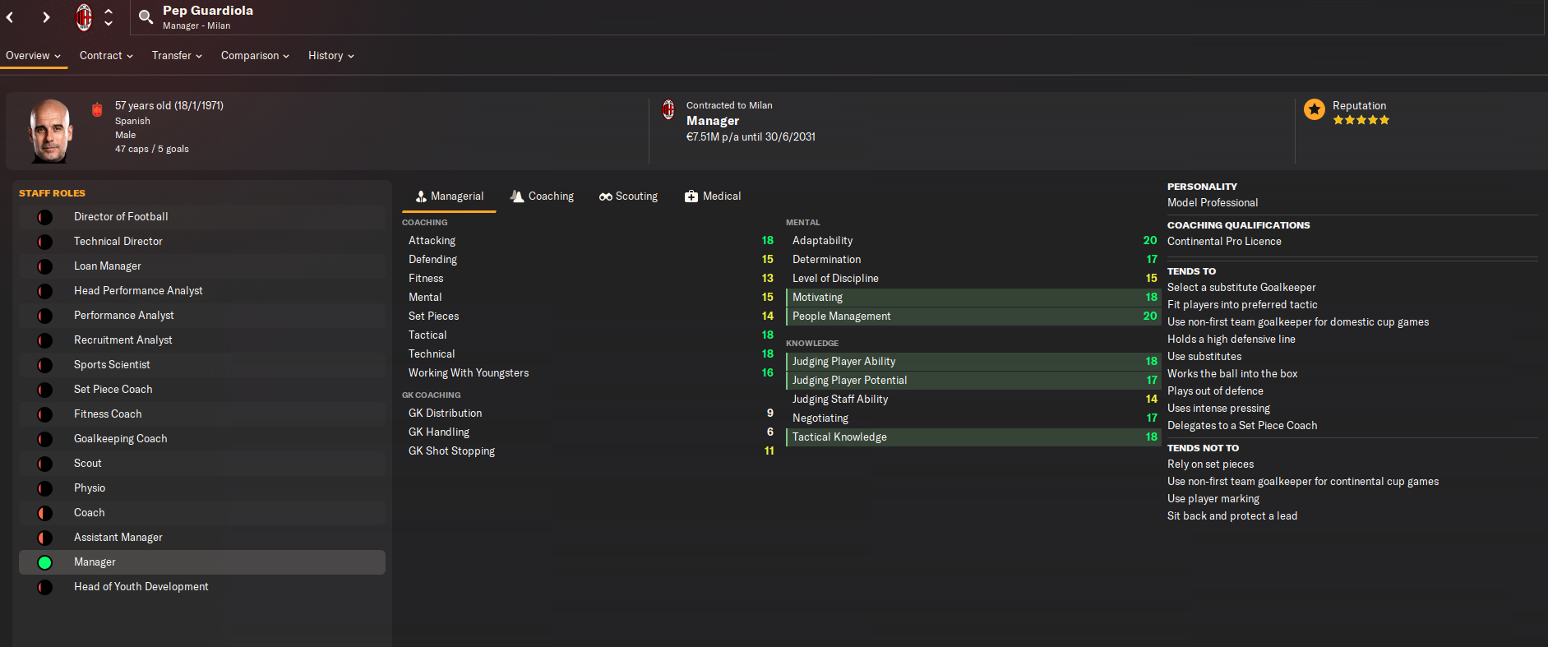
Task: Click the Milan club badge in header
Action: 84,17
